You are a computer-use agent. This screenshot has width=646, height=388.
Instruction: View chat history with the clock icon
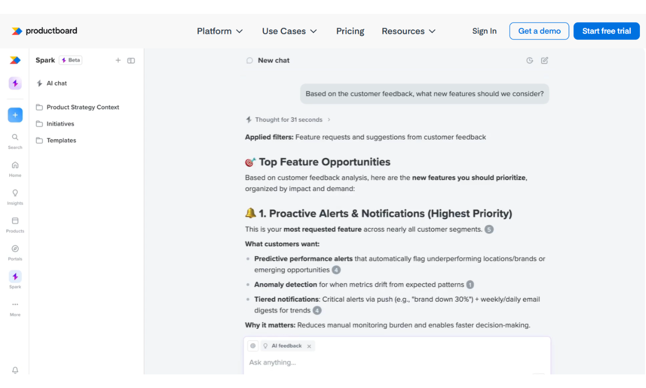pyautogui.click(x=529, y=60)
